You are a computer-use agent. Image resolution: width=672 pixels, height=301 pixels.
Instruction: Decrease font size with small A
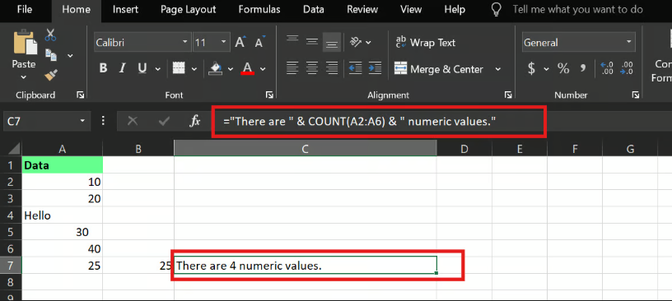click(x=259, y=42)
